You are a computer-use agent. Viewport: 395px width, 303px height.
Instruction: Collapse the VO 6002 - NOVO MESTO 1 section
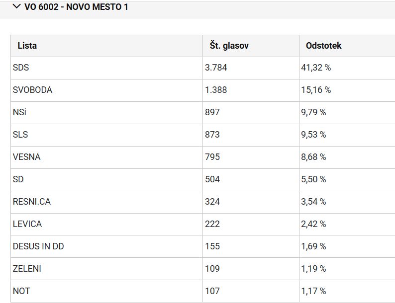16,6
